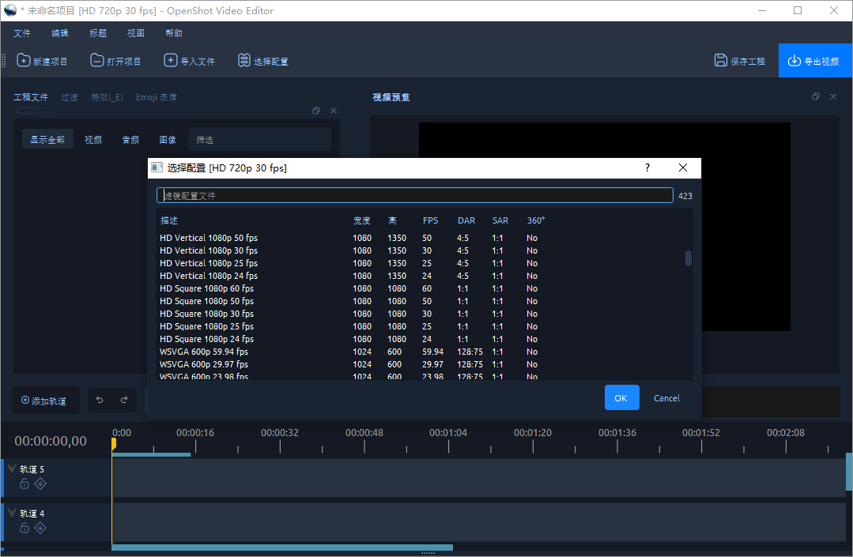Click the redo arrow above the timeline
Screen dimensions: 853x557
[x=125, y=401]
